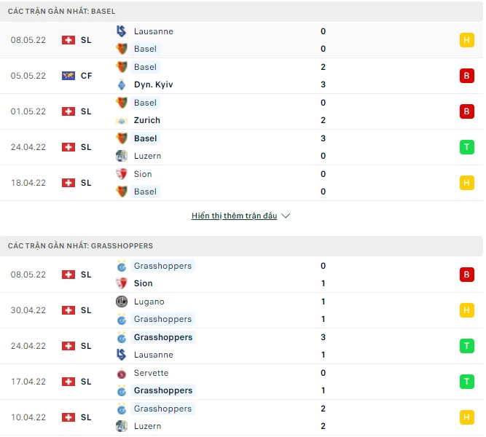
Task: Click the Luzern logo in the 24.04.22 match
Action: (122, 156)
